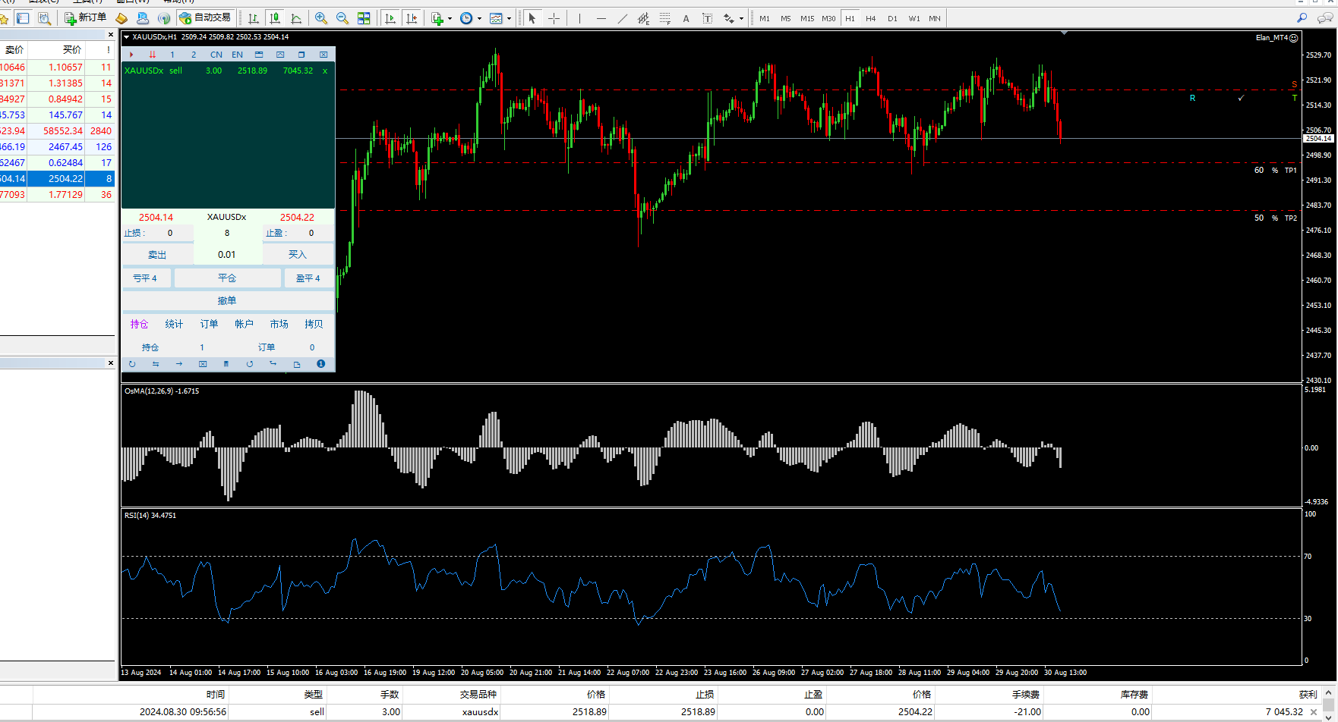The image size is (1338, 722).
Task: Edit the 0.01 lot size field
Action: pyautogui.click(x=227, y=255)
